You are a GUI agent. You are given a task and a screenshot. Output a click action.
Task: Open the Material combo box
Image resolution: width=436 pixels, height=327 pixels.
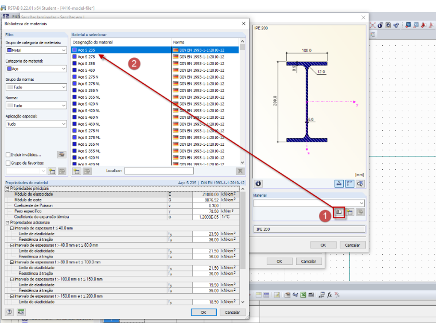pos(309,203)
